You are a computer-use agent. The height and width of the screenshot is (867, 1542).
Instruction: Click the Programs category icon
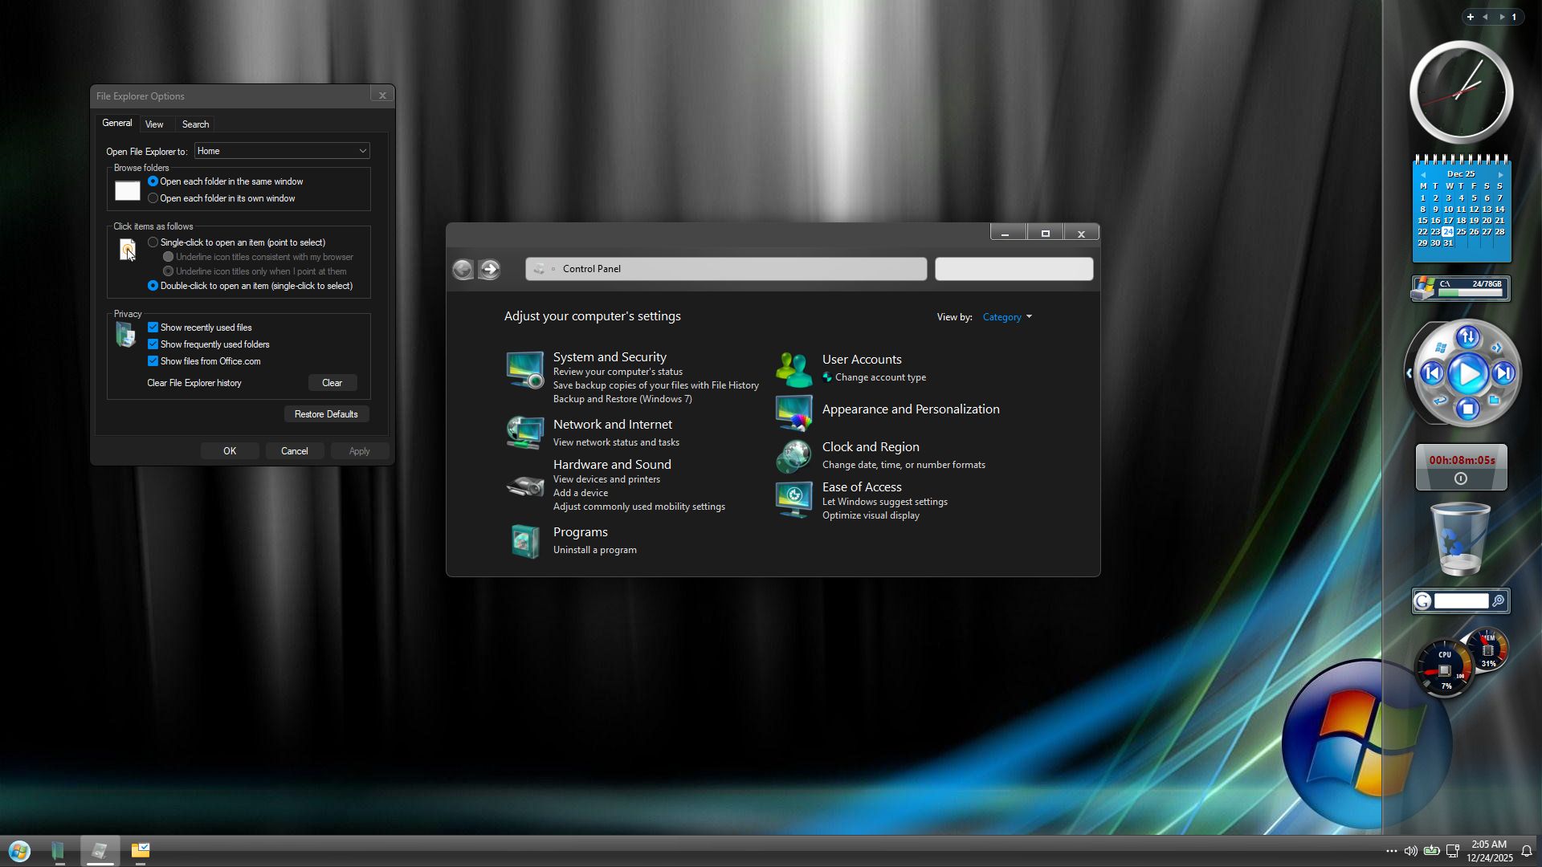click(524, 540)
